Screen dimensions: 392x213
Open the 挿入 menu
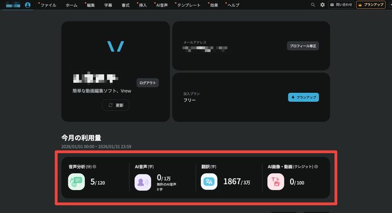143,5
